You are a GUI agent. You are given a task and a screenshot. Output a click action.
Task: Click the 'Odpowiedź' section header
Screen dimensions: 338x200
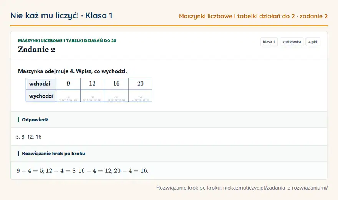[169, 120]
